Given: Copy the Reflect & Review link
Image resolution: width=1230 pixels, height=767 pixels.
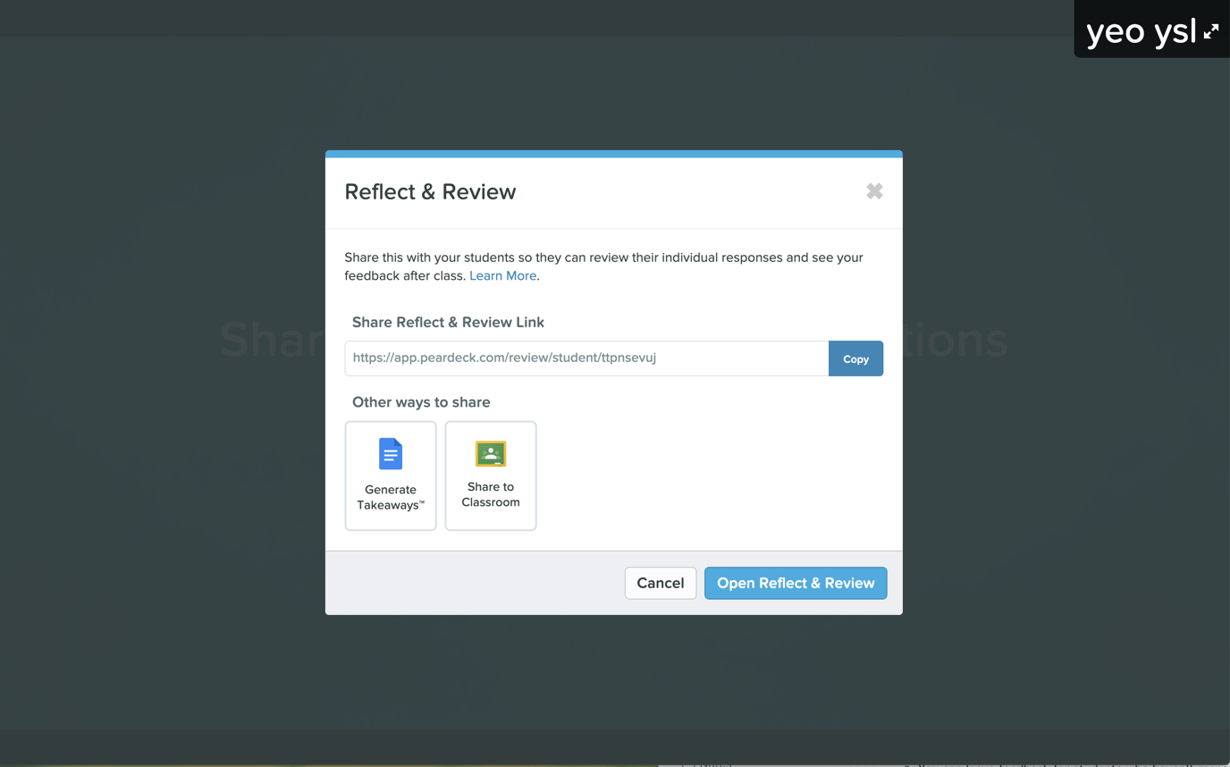Looking at the screenshot, I should pyautogui.click(x=855, y=358).
